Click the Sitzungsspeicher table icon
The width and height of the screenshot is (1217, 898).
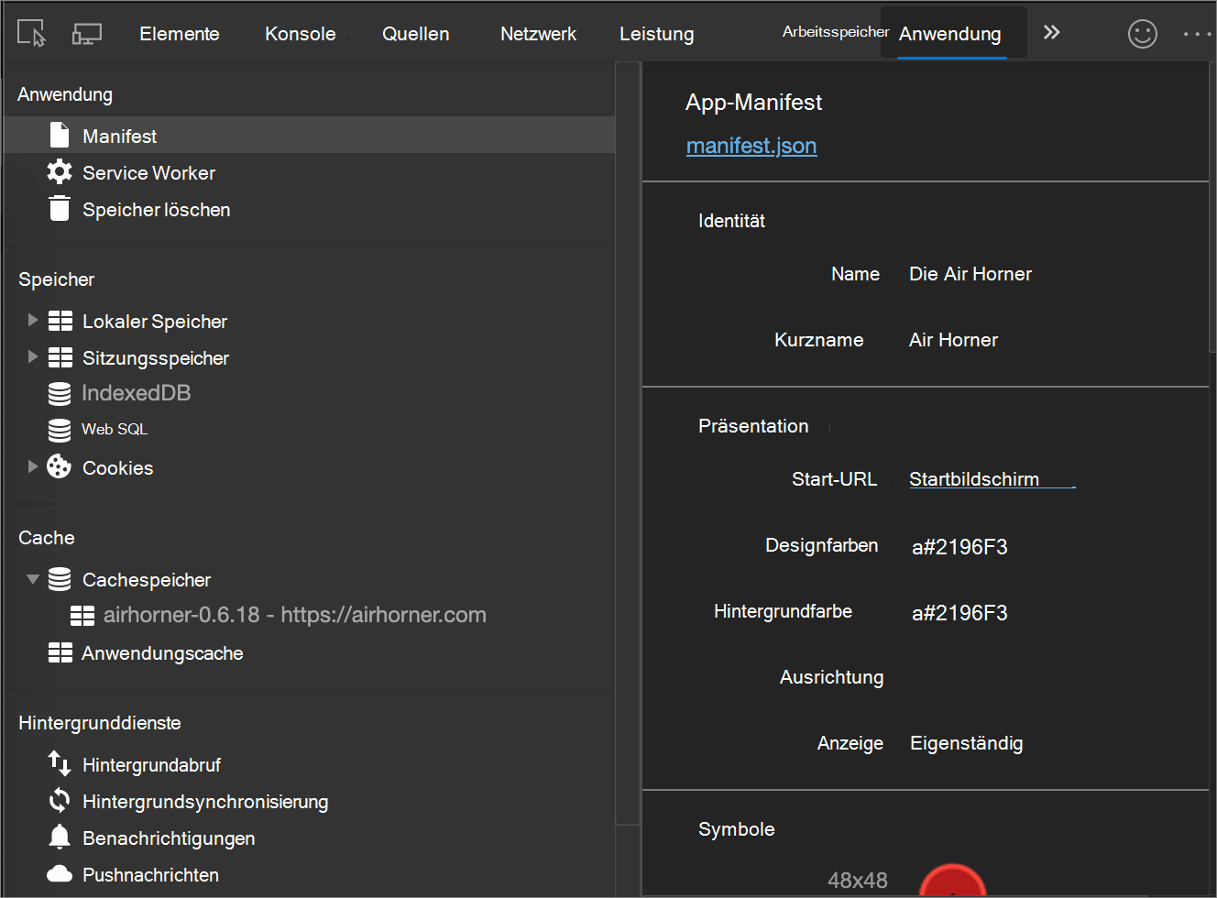click(x=60, y=357)
